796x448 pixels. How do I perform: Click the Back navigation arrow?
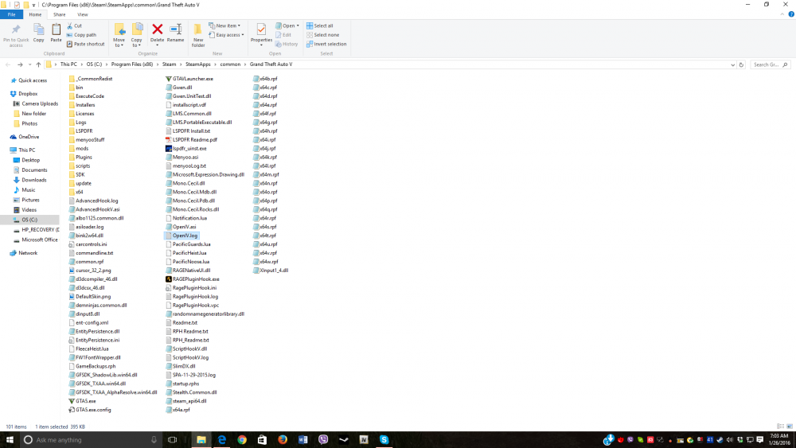(8, 65)
